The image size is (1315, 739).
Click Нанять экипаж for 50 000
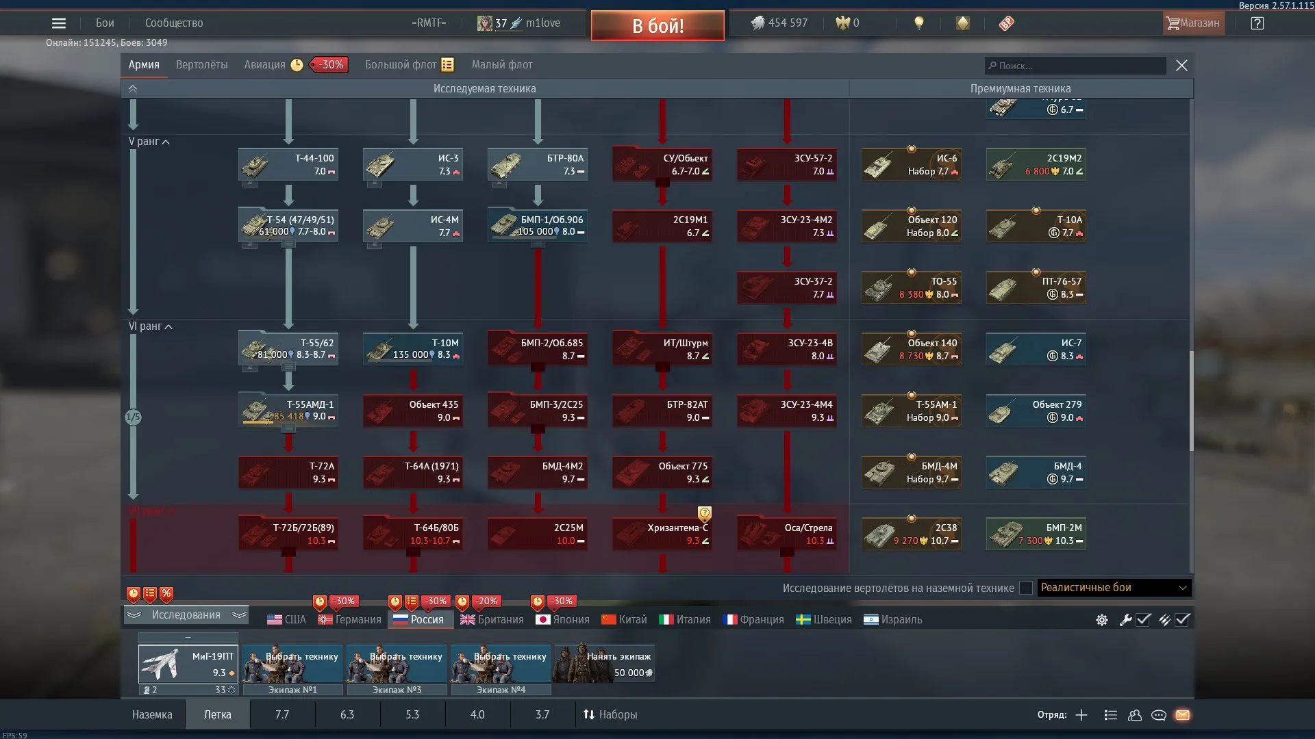604,664
